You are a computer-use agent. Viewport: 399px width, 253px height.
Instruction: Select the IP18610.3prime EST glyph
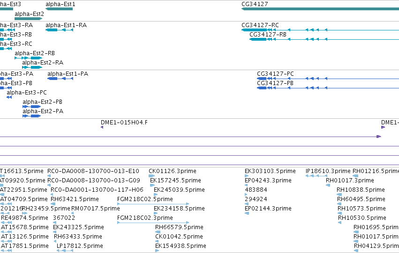click(x=316, y=176)
